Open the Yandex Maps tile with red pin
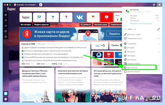 pos(66,17)
